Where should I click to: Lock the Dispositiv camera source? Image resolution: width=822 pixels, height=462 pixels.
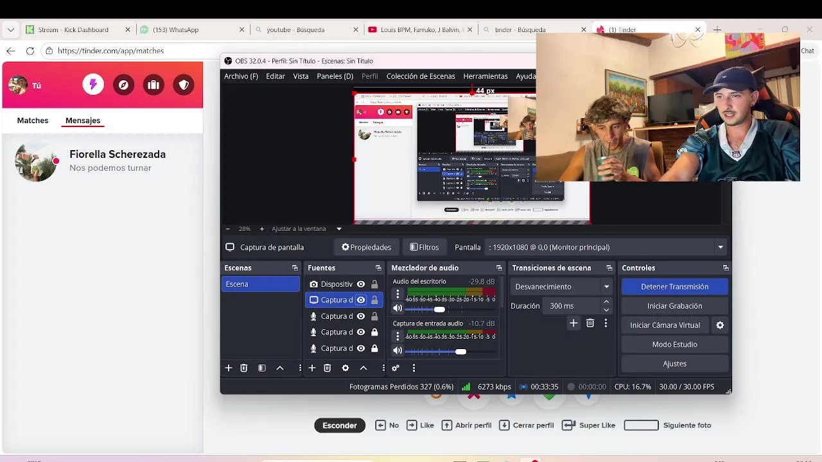coord(374,284)
